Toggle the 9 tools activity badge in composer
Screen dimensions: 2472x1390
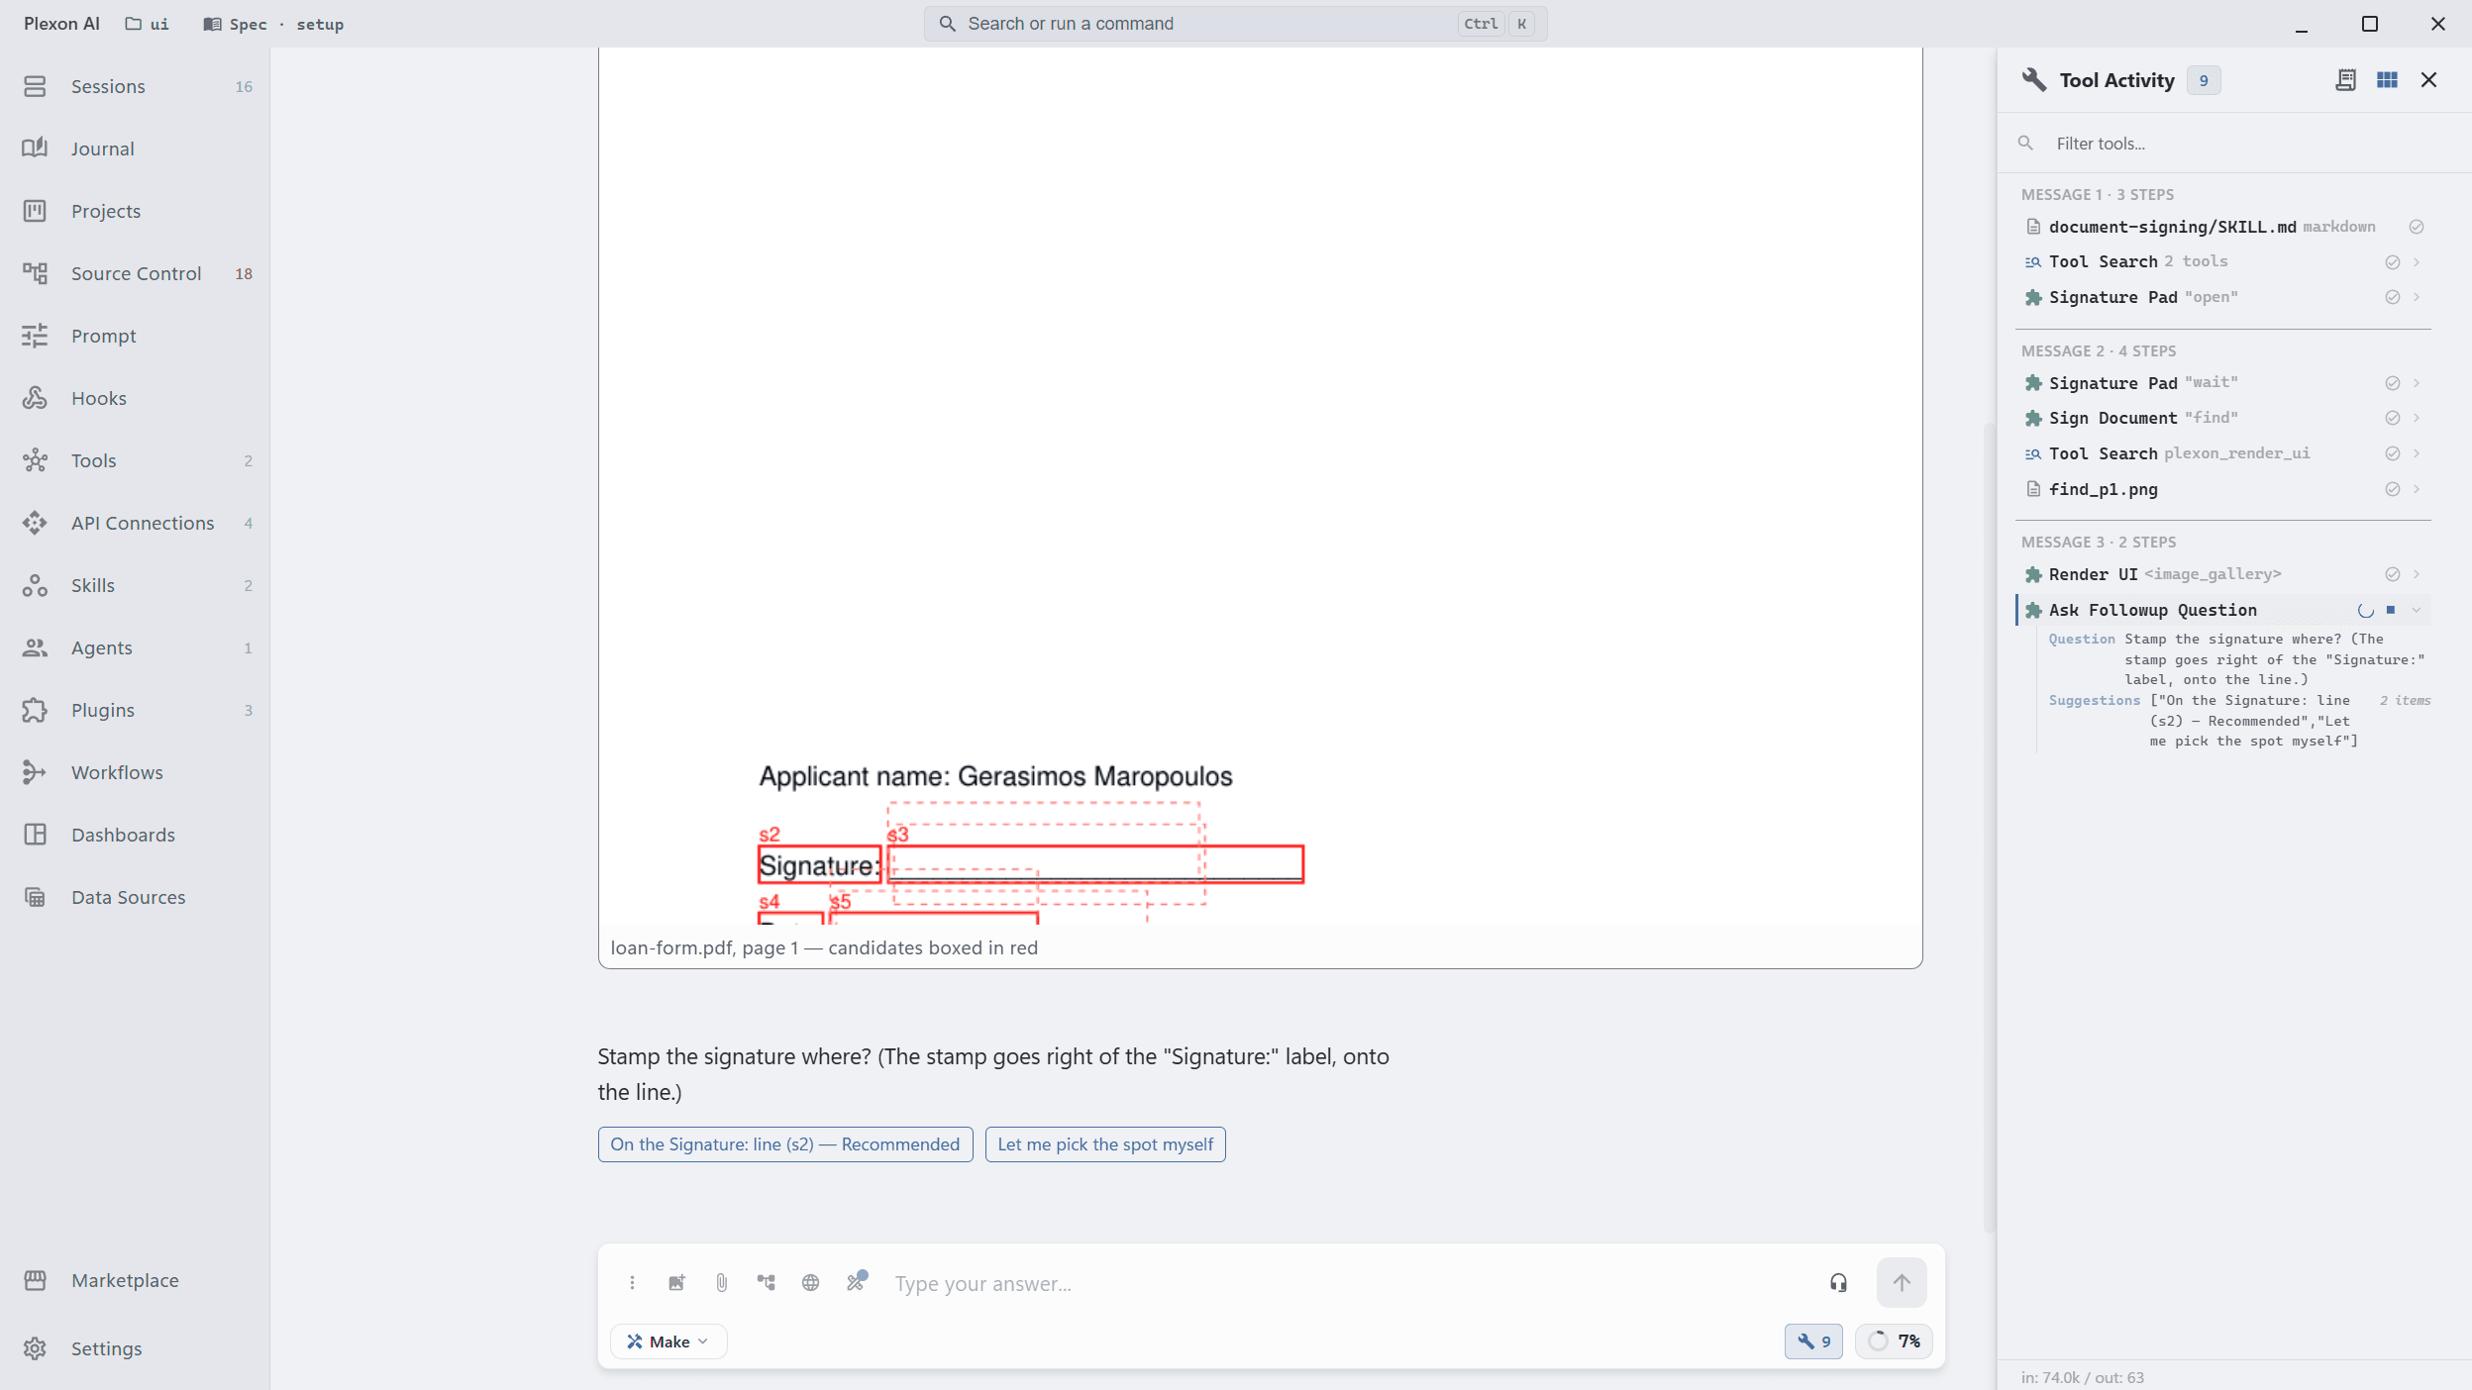[x=1813, y=1341]
